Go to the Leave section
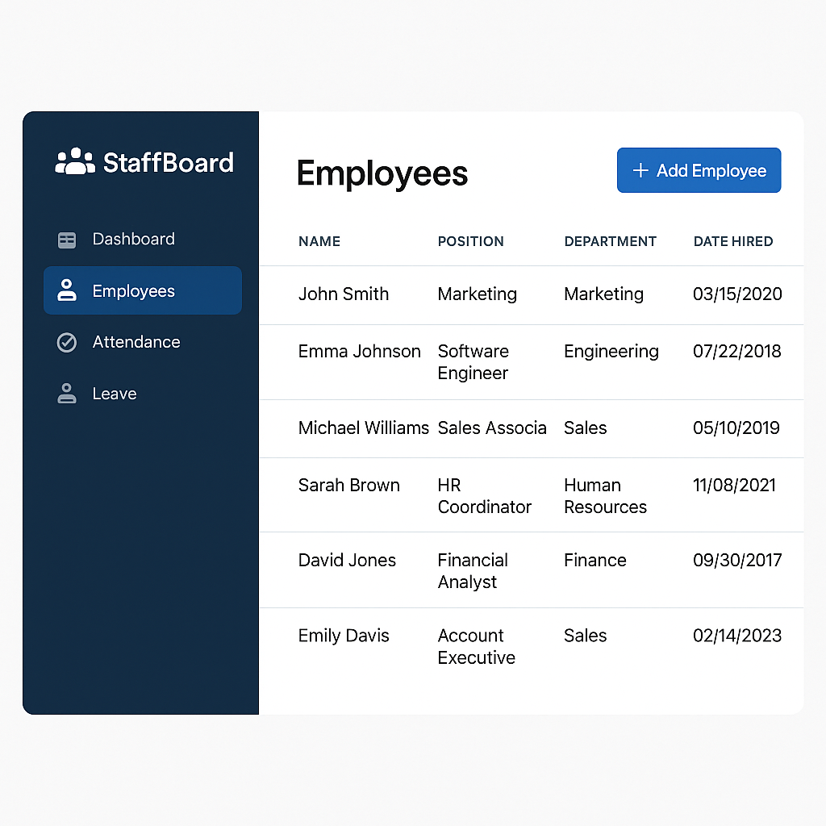Screen dimensions: 826x826 pyautogui.click(x=114, y=394)
